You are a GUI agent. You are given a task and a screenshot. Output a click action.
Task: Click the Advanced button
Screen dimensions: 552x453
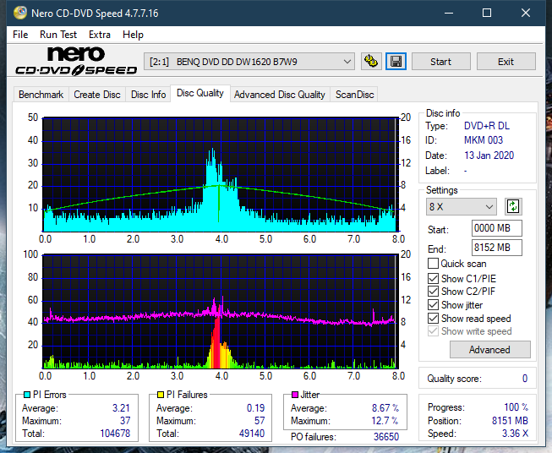point(489,349)
